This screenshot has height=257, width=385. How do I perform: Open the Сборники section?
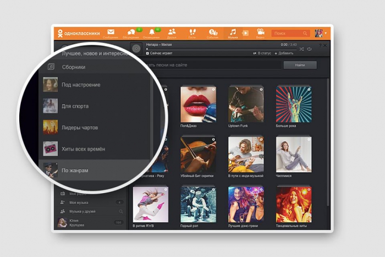(x=95, y=67)
